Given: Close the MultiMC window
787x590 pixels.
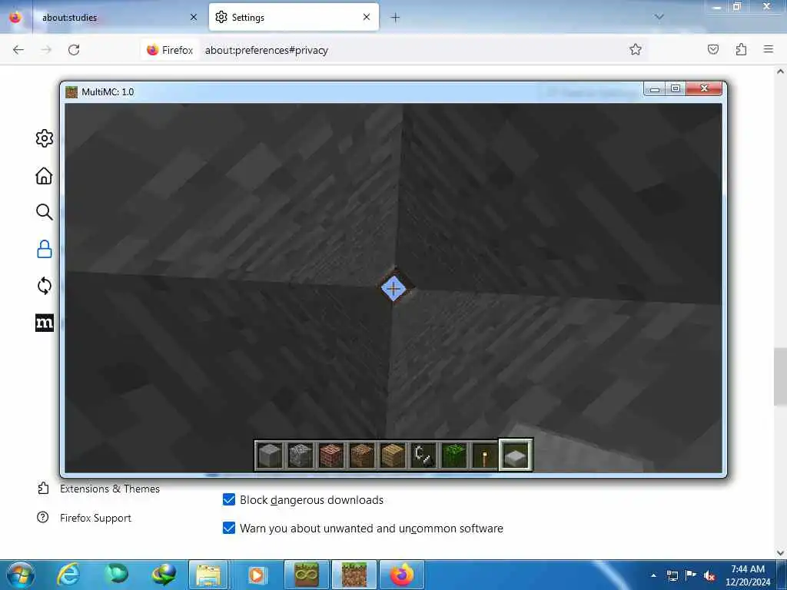Looking at the screenshot, I should pos(704,89).
